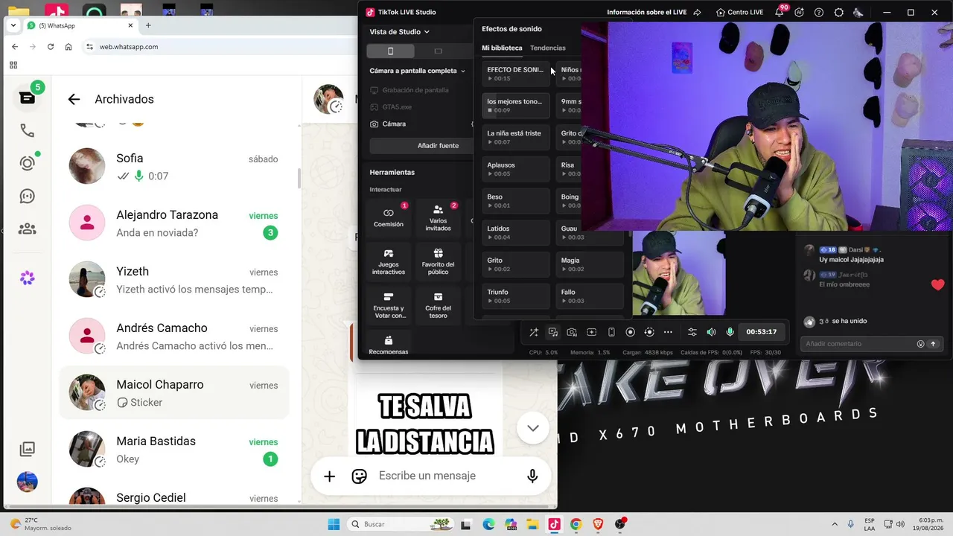Click the record button in LIVE Studio toolbar

click(x=630, y=332)
